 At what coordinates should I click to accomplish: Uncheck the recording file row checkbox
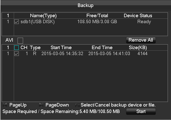point(17,54)
